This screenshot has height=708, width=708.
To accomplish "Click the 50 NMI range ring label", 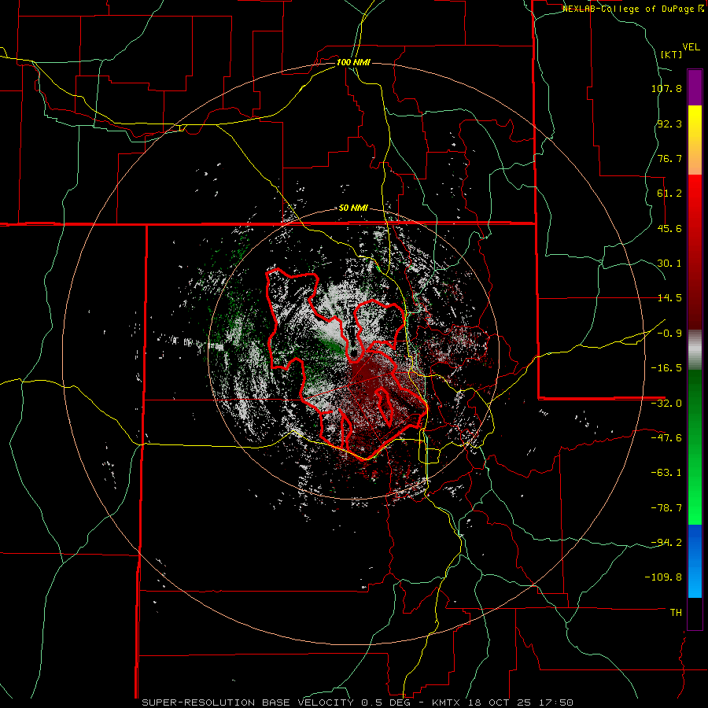I will tap(353, 208).
